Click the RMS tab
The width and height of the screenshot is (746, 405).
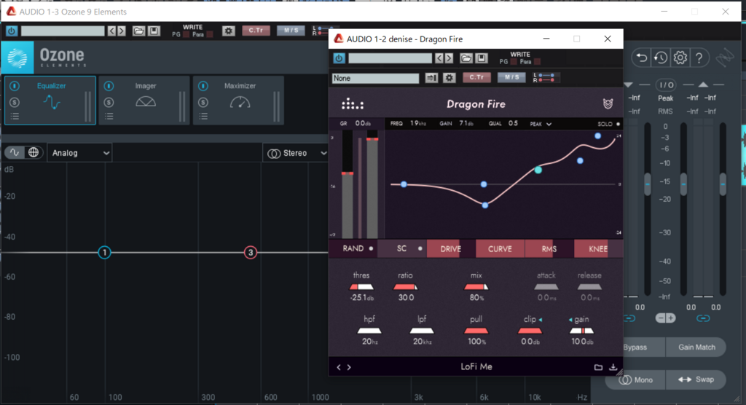click(549, 249)
